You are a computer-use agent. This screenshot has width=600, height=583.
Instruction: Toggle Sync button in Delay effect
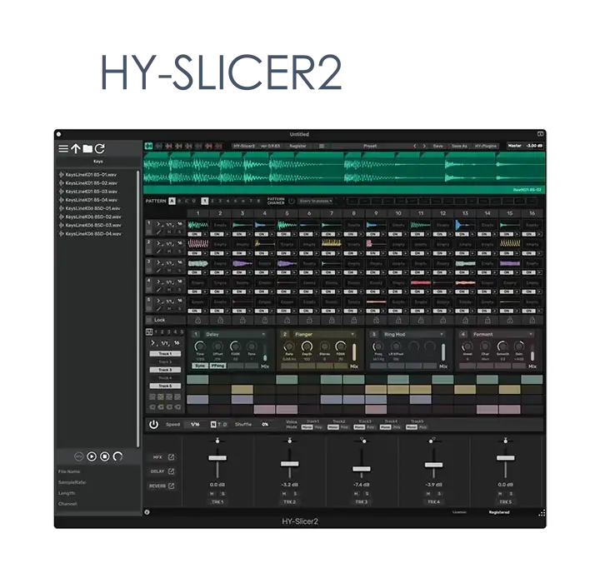click(x=200, y=366)
